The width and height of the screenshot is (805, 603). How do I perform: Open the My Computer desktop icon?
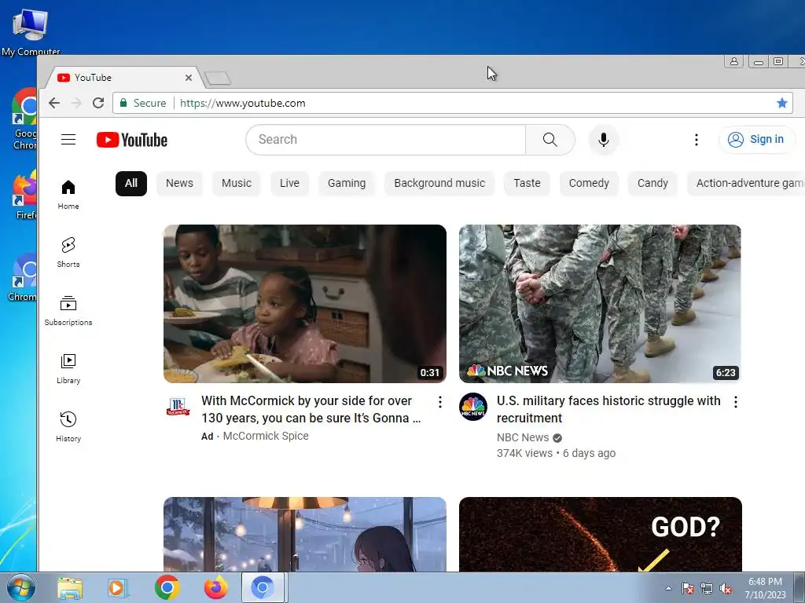[31, 31]
